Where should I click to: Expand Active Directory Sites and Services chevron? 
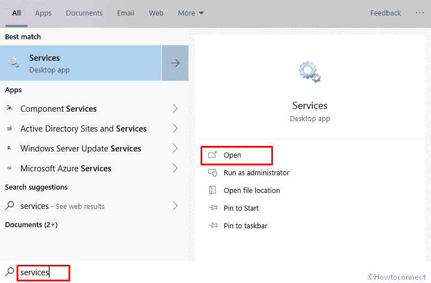(175, 128)
